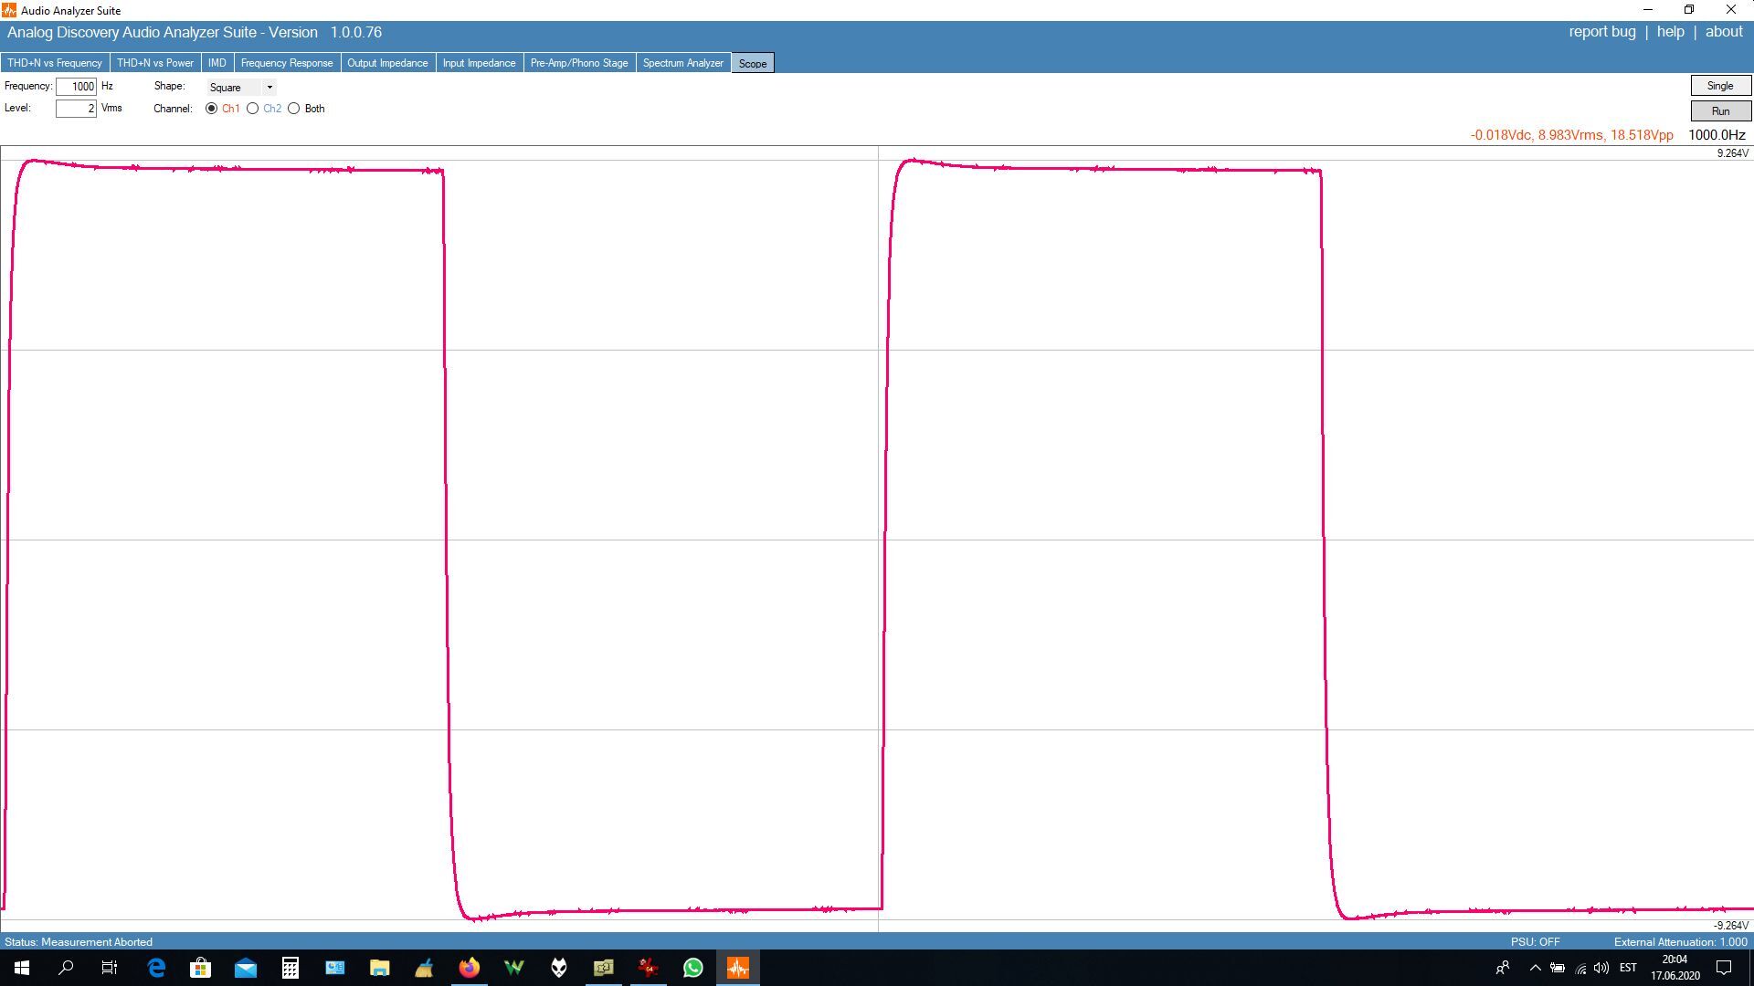Screen dimensions: 1754x986
Task: Click the report bug link
Action: (1601, 32)
